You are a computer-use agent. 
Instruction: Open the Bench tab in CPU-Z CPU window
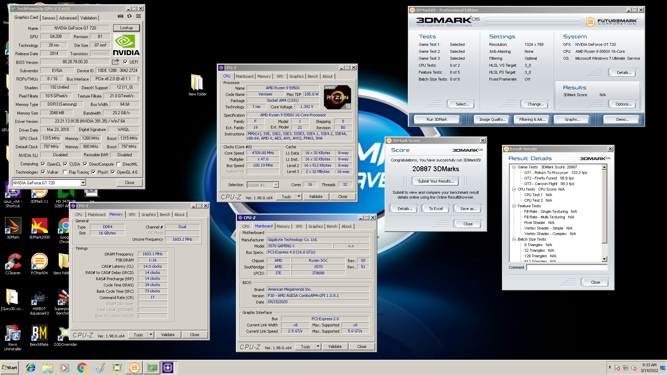point(313,76)
